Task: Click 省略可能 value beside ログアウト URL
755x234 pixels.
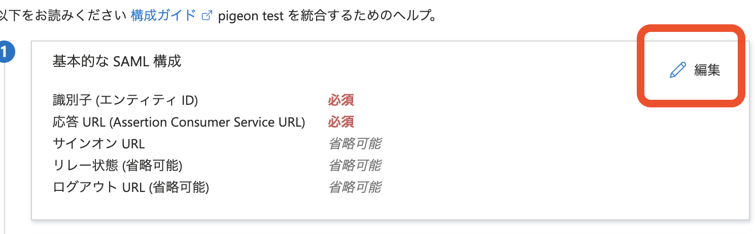Action: [x=354, y=187]
